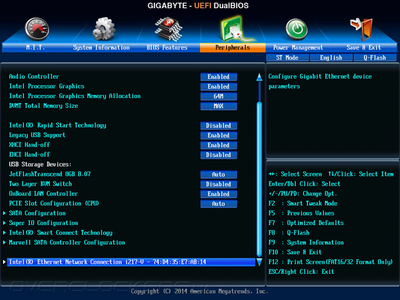Image resolution: width=400 pixels, height=300 pixels.
Task: Click F2 Smart Tweak Mode help line
Action: coord(303,203)
